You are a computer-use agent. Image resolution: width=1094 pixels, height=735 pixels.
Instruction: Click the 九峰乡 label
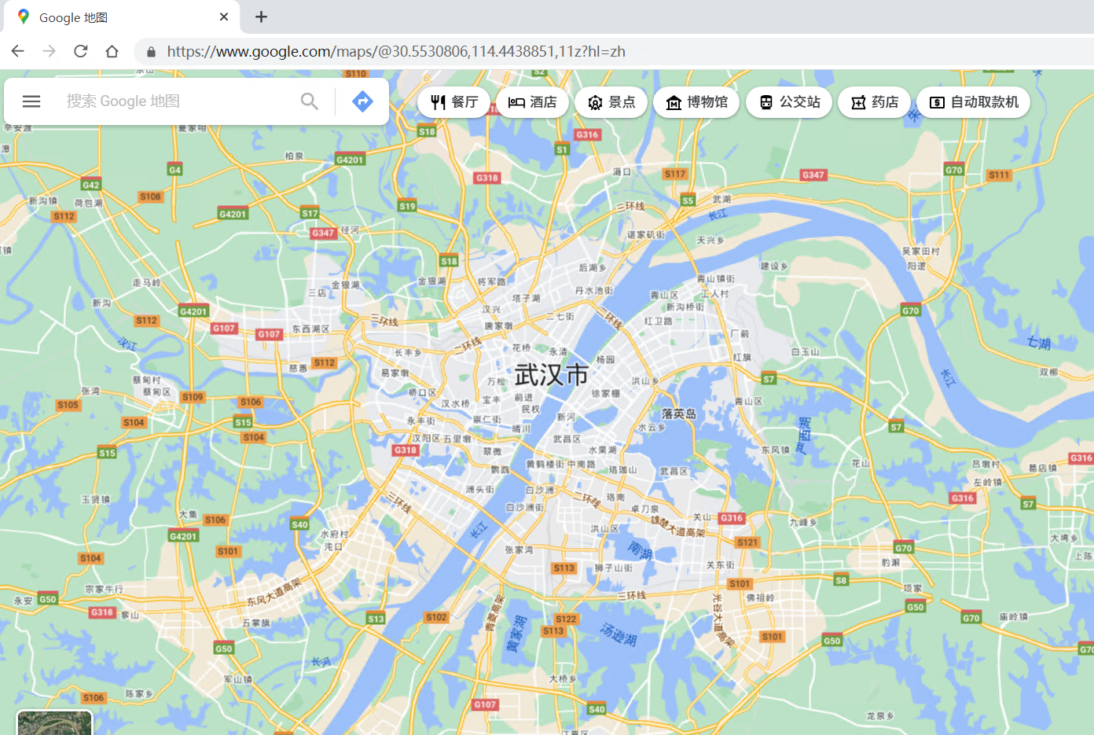pos(803,522)
